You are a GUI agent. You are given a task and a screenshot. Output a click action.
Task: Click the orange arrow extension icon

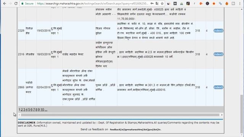tap(201, 3)
